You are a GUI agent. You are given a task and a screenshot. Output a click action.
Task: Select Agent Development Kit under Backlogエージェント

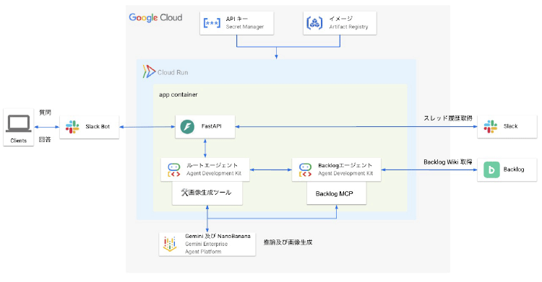[345, 173]
